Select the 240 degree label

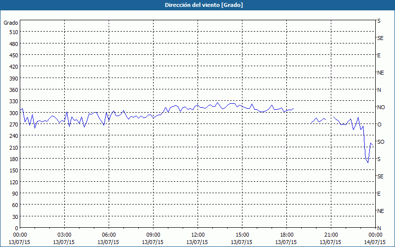[x=14, y=136]
